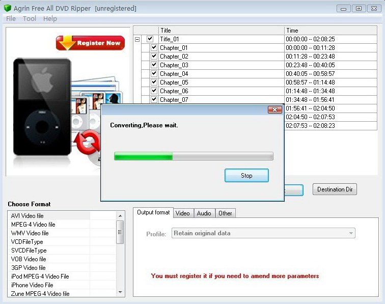
Task: Select the Title_01 row label
Action: coord(170,39)
